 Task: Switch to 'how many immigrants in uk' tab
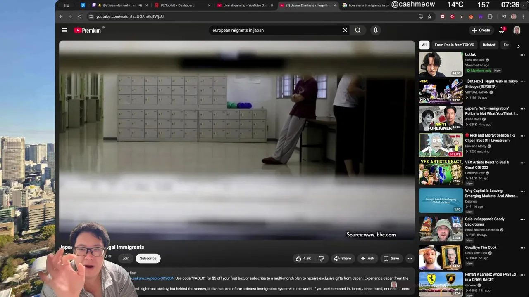366,5
